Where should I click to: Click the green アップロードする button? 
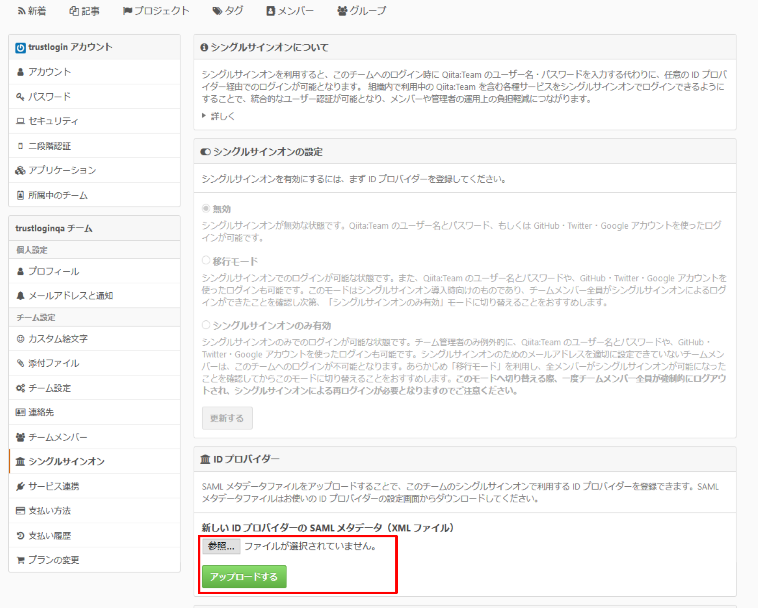click(x=244, y=577)
